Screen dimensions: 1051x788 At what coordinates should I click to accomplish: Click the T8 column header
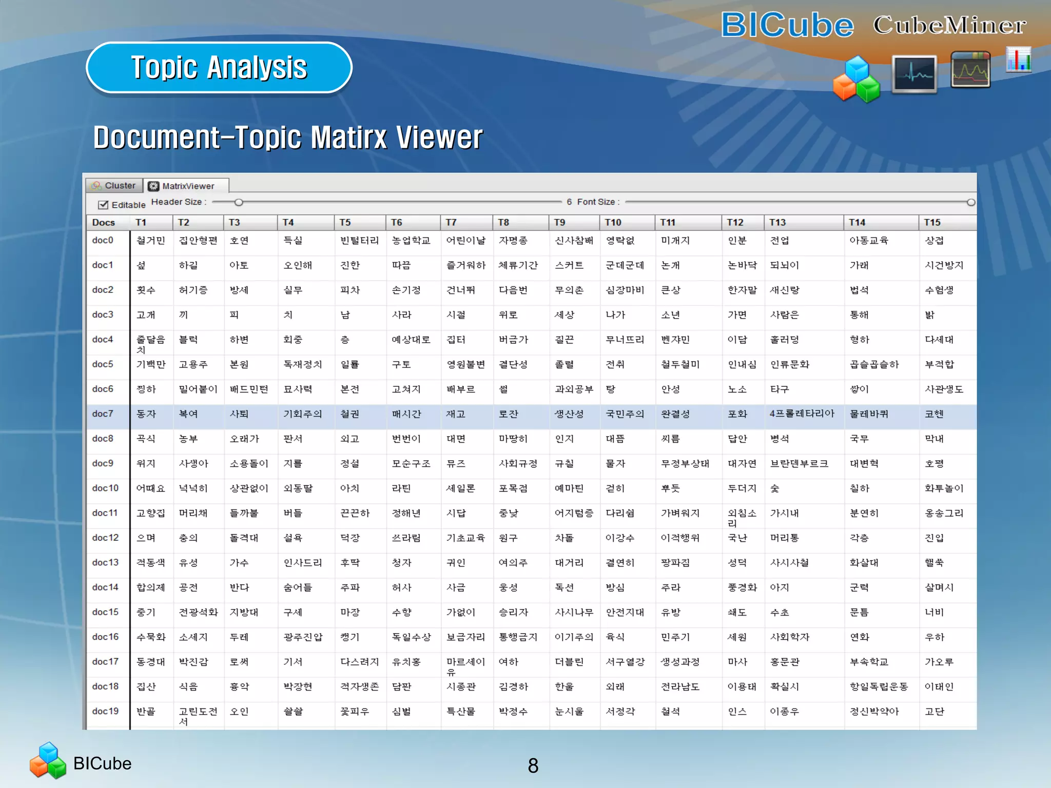pos(521,222)
